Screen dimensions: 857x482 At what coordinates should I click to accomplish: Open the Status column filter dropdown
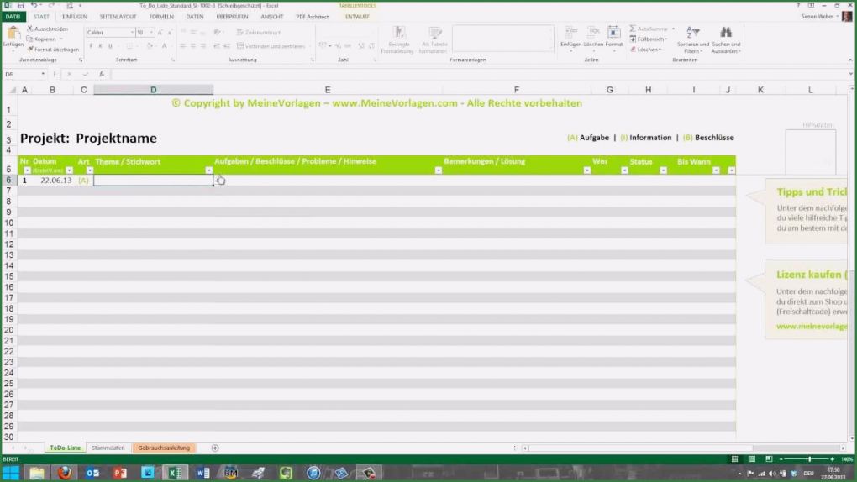664,170
